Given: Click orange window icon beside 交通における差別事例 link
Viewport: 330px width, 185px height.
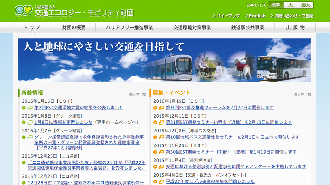Looking at the screenshot, I should click(161, 167).
